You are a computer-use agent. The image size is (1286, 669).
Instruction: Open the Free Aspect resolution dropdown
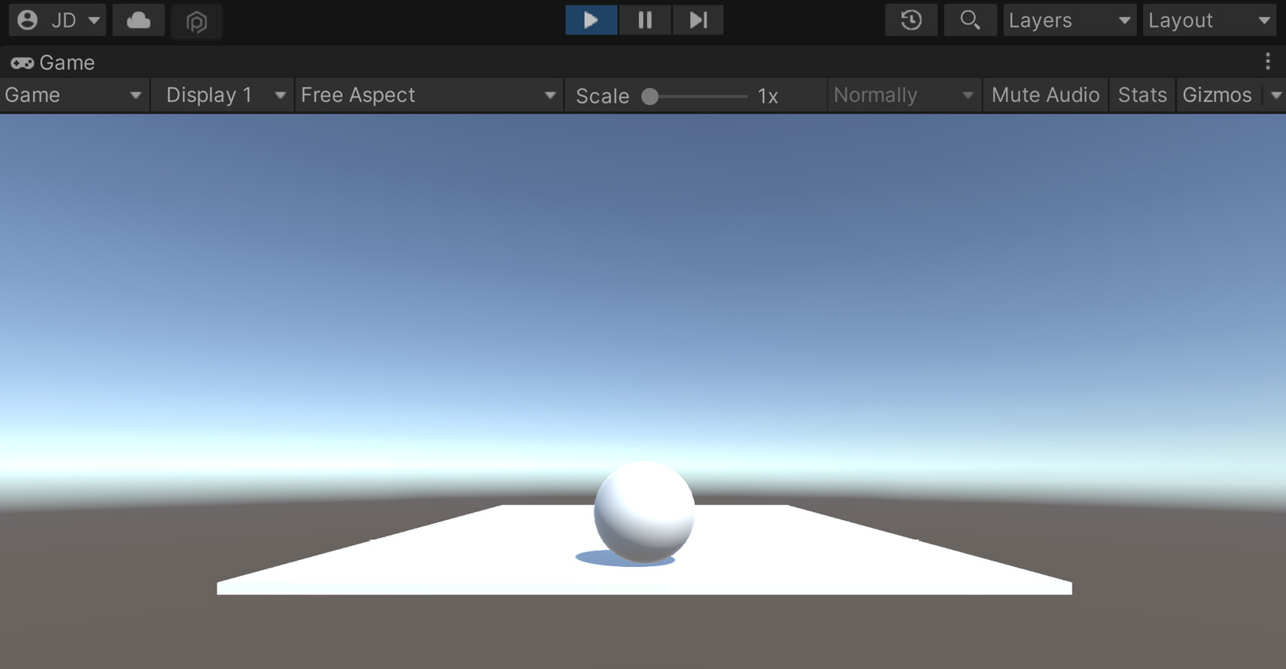pos(429,96)
